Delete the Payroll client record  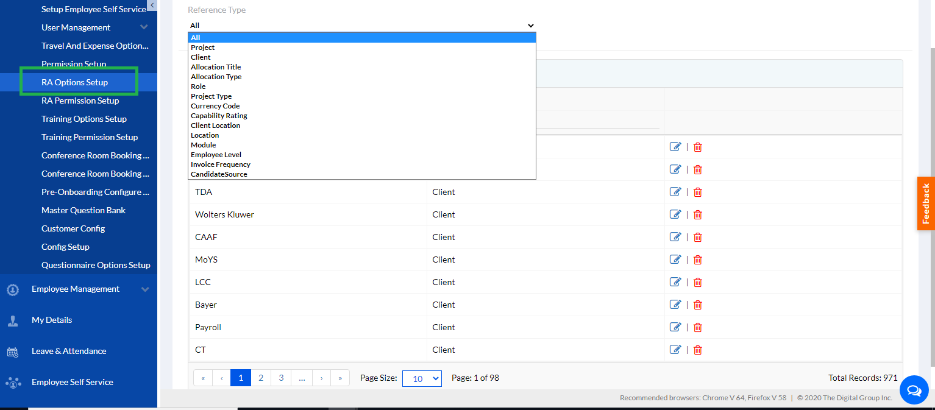point(698,327)
